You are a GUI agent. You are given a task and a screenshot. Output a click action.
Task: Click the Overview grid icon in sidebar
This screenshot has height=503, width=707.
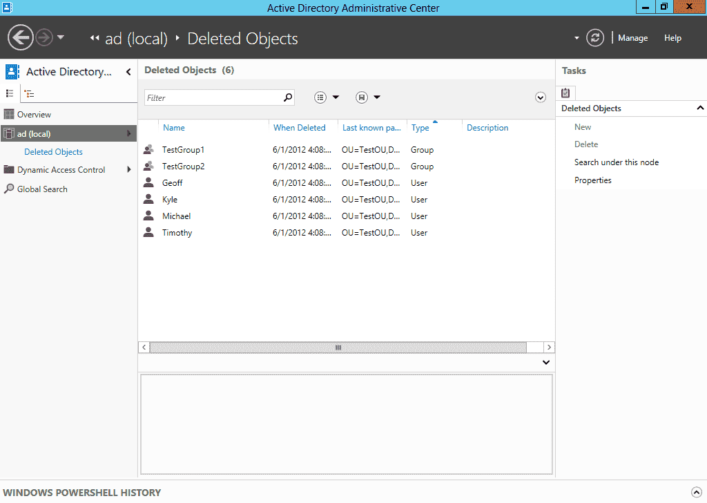[x=9, y=113]
